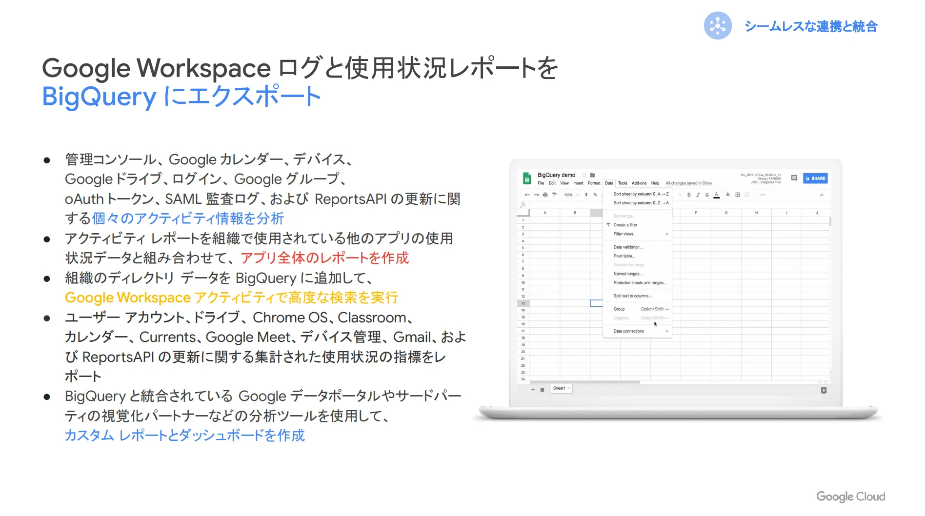Click the formula bar next to fx
The width and height of the screenshot is (925, 516).
tap(678, 205)
